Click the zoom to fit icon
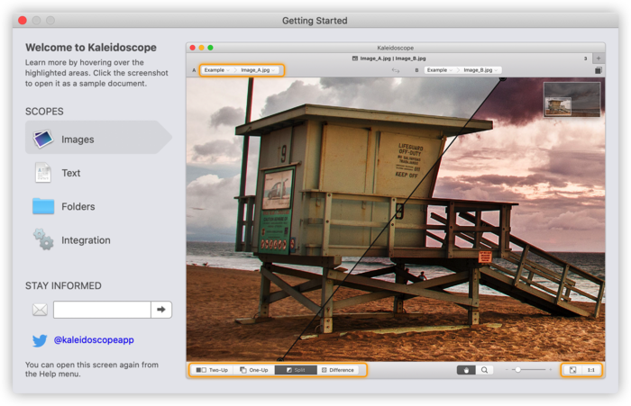This screenshot has width=631, height=406. tap(572, 370)
